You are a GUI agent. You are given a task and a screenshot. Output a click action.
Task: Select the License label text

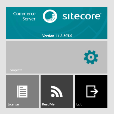[13, 104]
